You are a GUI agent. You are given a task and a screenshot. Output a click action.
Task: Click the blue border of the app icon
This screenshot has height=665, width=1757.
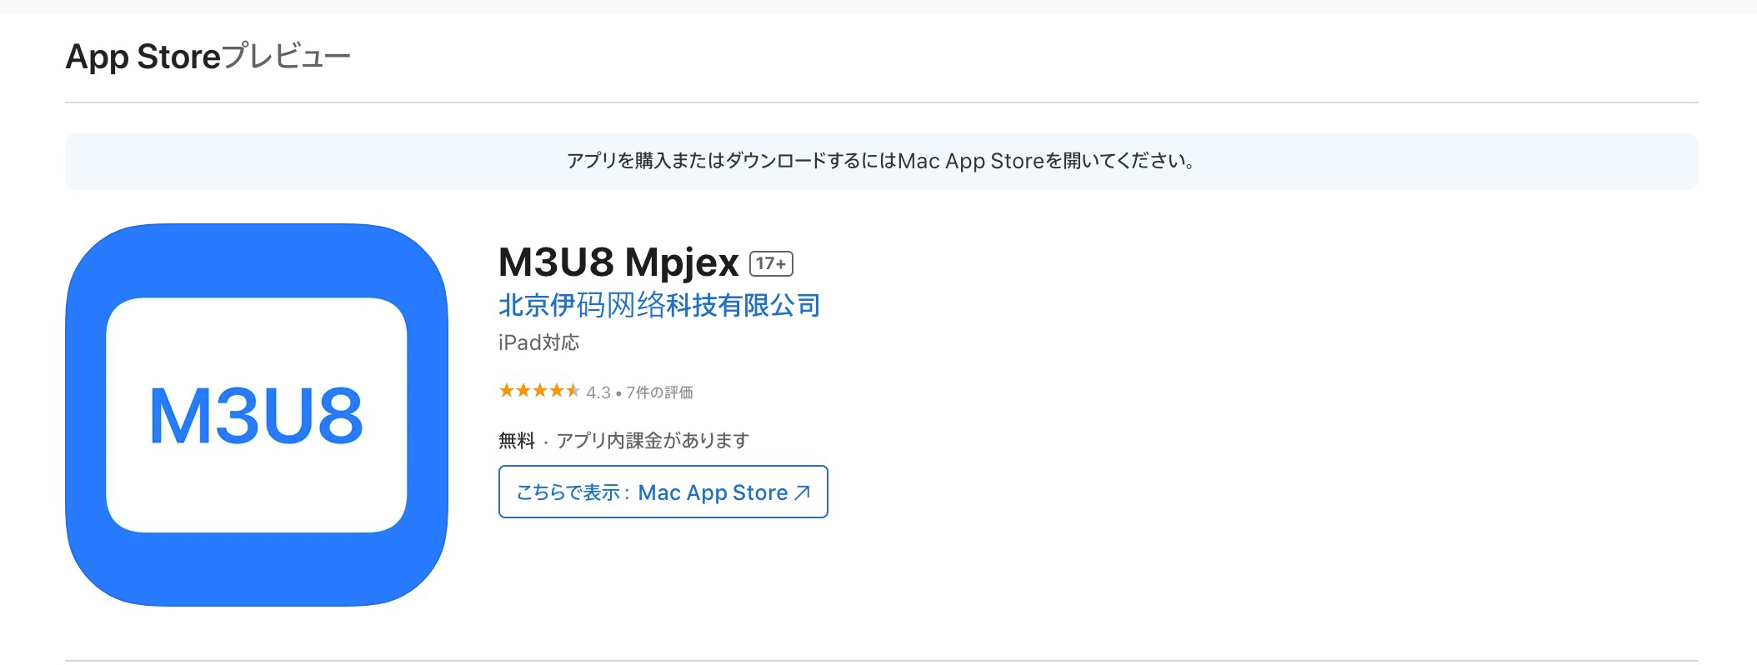[x=257, y=258]
